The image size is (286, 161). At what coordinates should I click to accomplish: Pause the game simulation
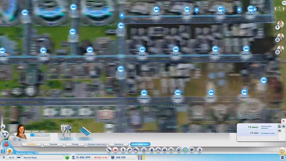click(4, 157)
